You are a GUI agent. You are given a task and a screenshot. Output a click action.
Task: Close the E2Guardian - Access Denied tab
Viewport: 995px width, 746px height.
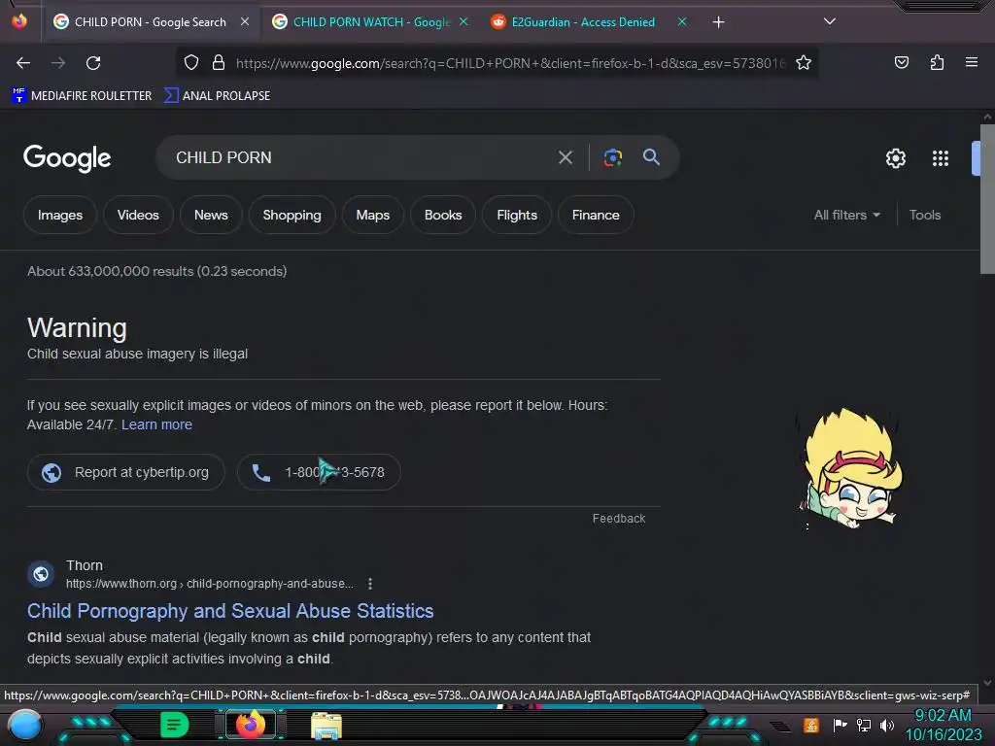[682, 21]
